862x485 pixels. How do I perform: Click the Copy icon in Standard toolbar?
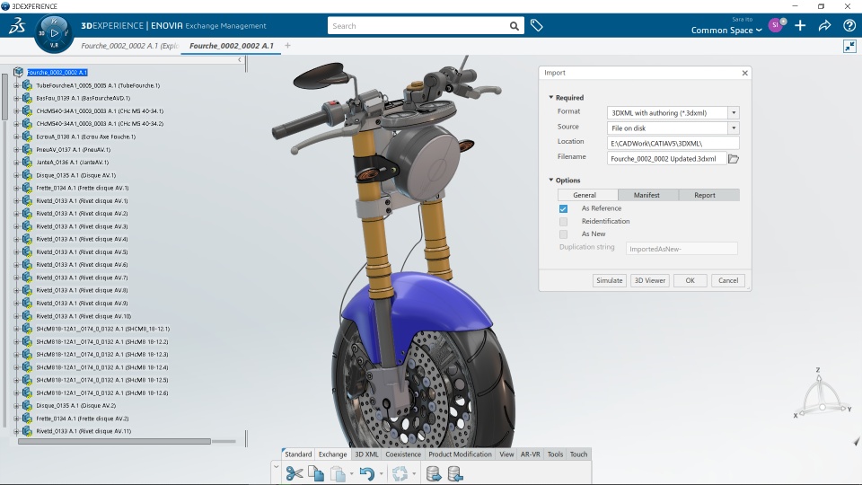point(316,473)
